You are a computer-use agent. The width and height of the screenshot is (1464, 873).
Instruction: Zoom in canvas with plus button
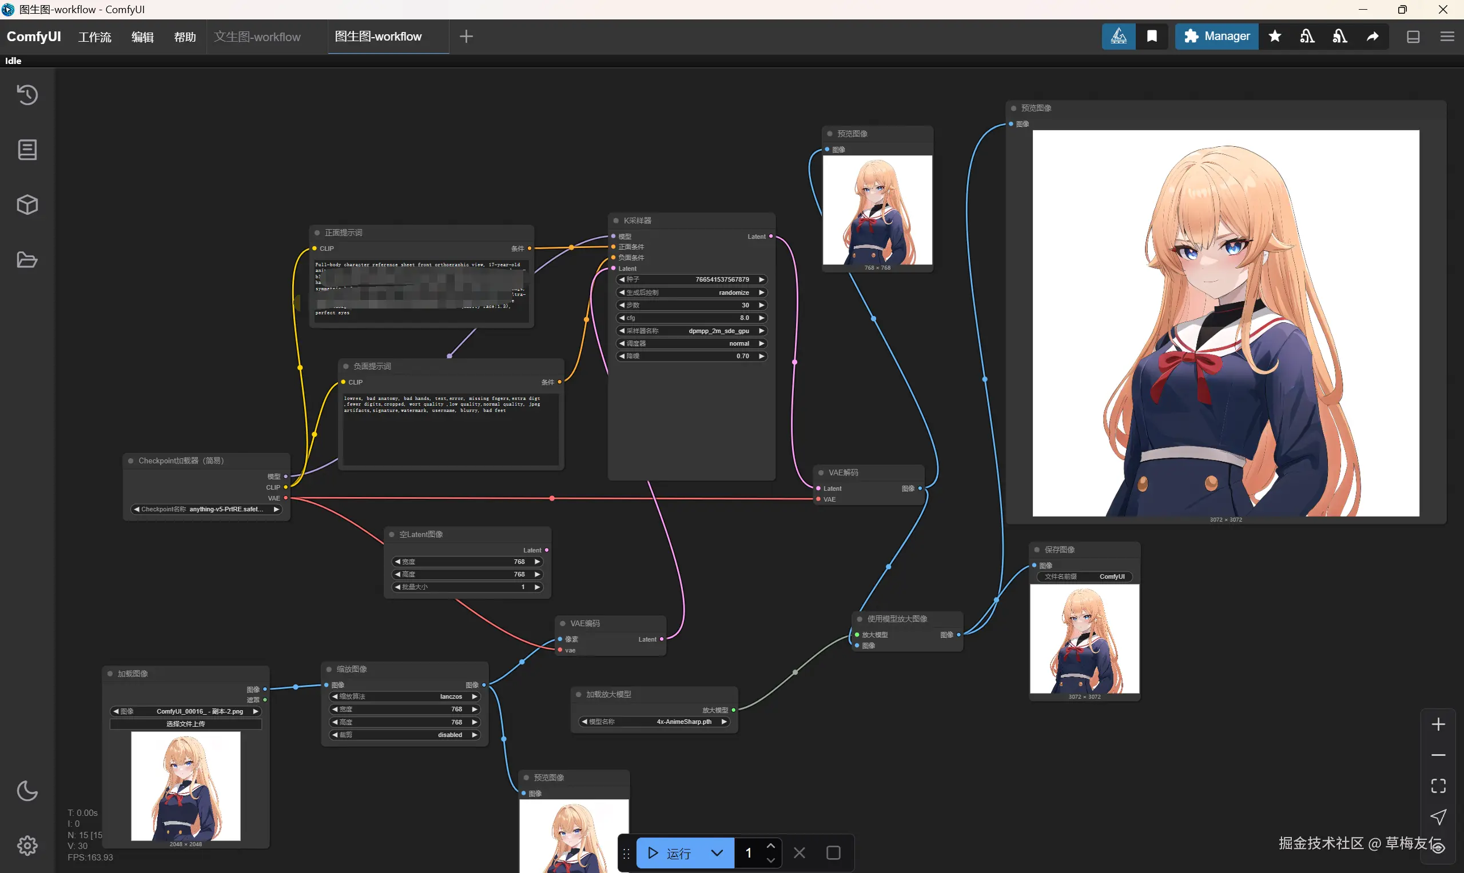1438,724
